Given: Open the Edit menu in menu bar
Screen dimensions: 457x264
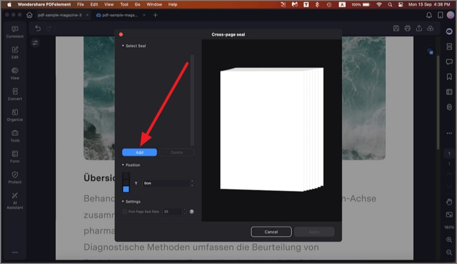Looking at the screenshot, I should tap(94, 4).
